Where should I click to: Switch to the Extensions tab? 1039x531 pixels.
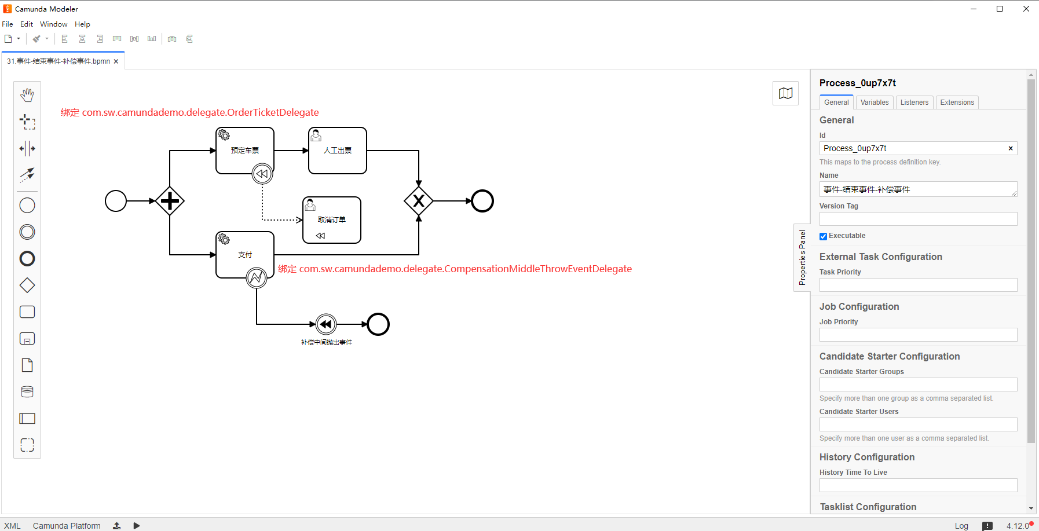[x=957, y=102]
